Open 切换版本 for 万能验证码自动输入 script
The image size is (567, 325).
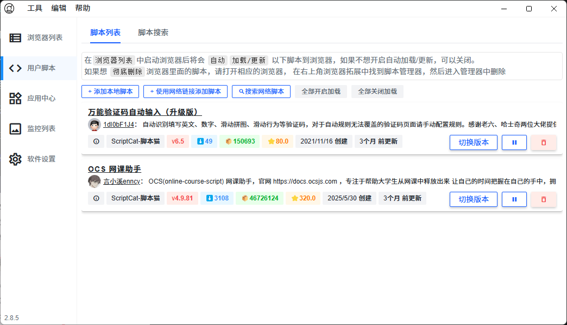tap(474, 142)
